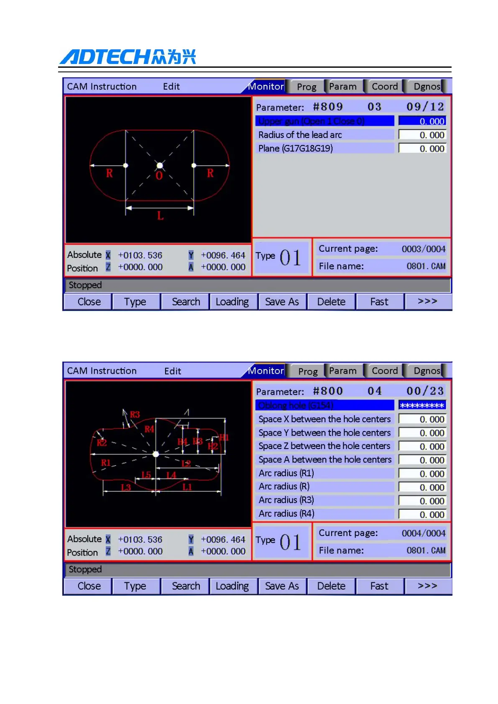Click file name 0801.CAM in upper screen
The height and width of the screenshot is (704, 498).
point(426,266)
